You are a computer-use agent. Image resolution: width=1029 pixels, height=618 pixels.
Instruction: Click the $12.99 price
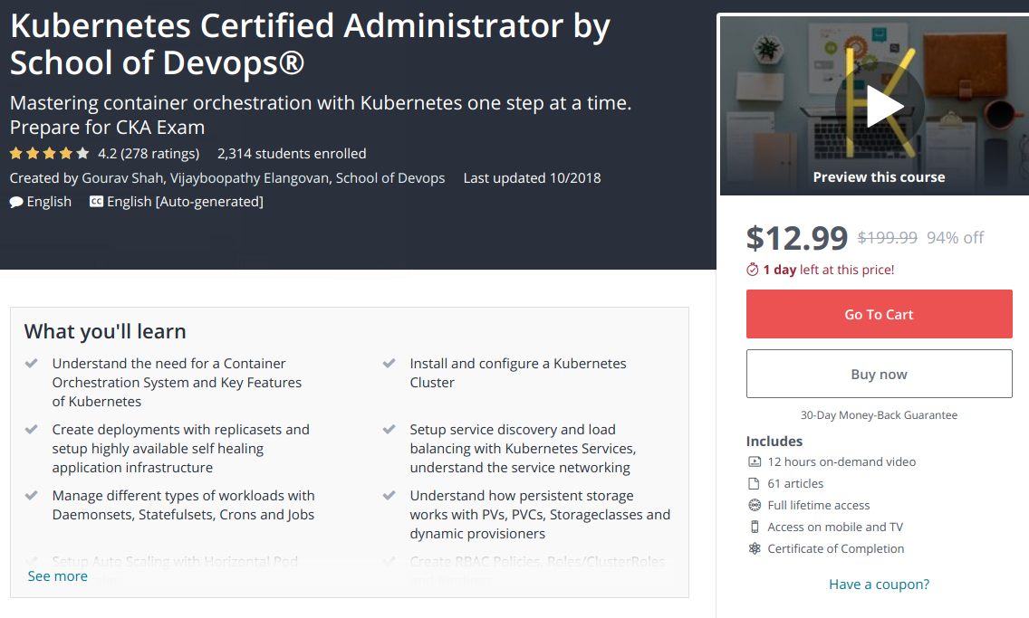797,237
